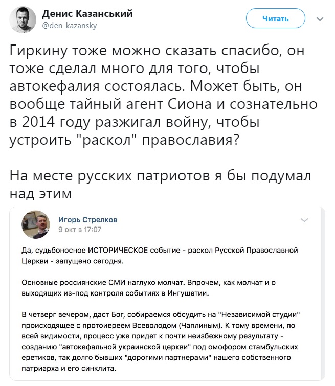Image resolution: width=335 pixels, height=386 pixels.
Task: Click the Денис Казанський display name
Action: 87,14
